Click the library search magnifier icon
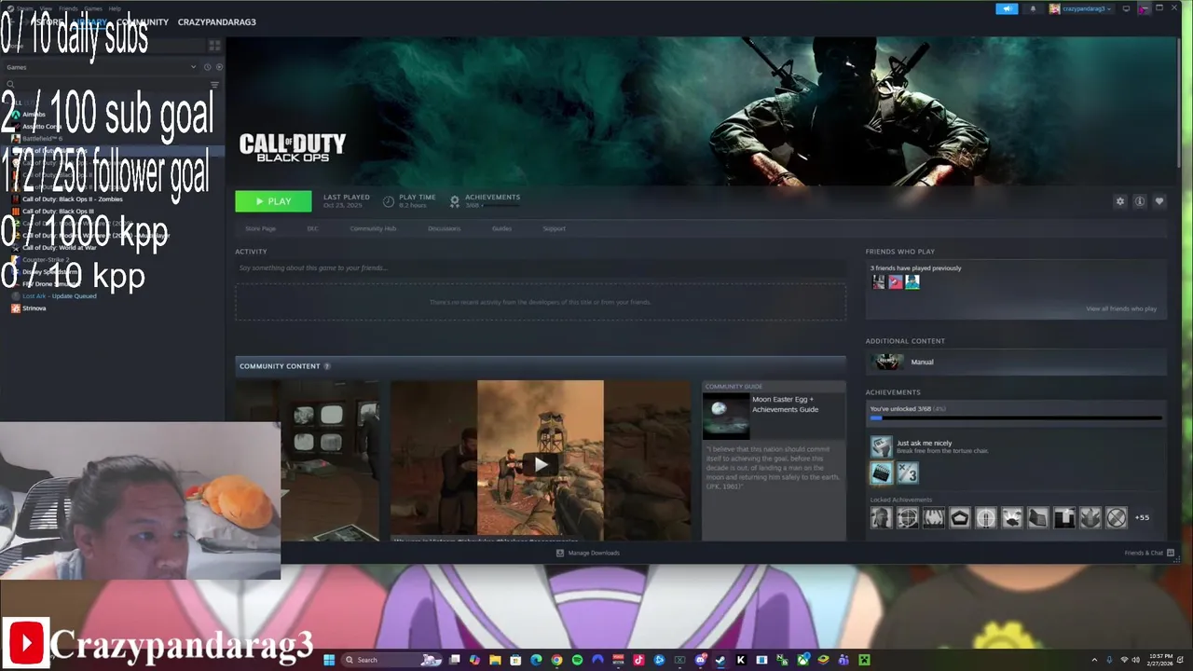1193x671 pixels. [10, 85]
